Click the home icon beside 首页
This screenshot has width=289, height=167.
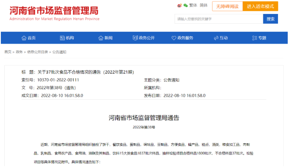[x=24, y=38]
